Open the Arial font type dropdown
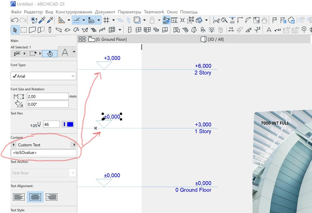This screenshot has width=312, height=213. pos(43,76)
